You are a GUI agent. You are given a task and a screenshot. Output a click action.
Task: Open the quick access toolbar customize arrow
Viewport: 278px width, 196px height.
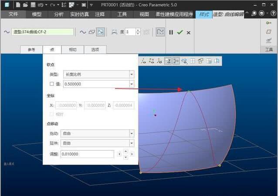pyautogui.click(x=92, y=5)
